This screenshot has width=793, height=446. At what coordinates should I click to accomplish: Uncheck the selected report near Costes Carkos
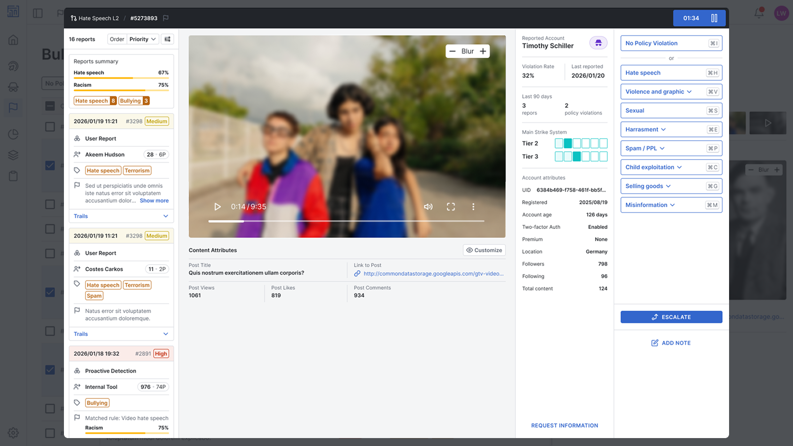click(50, 292)
